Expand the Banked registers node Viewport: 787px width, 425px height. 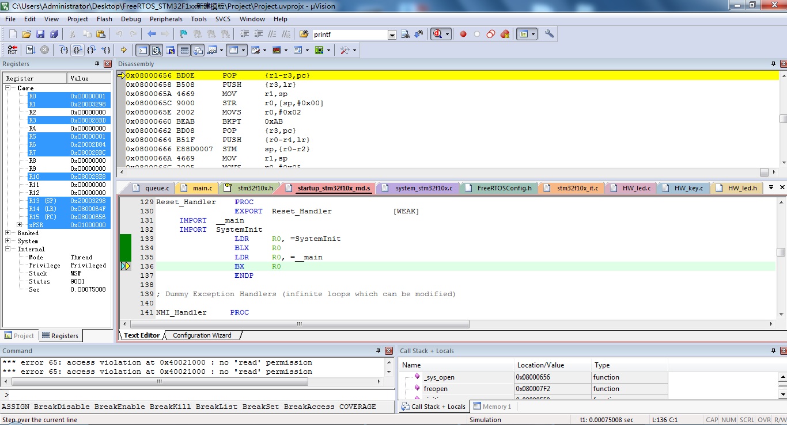click(x=8, y=233)
